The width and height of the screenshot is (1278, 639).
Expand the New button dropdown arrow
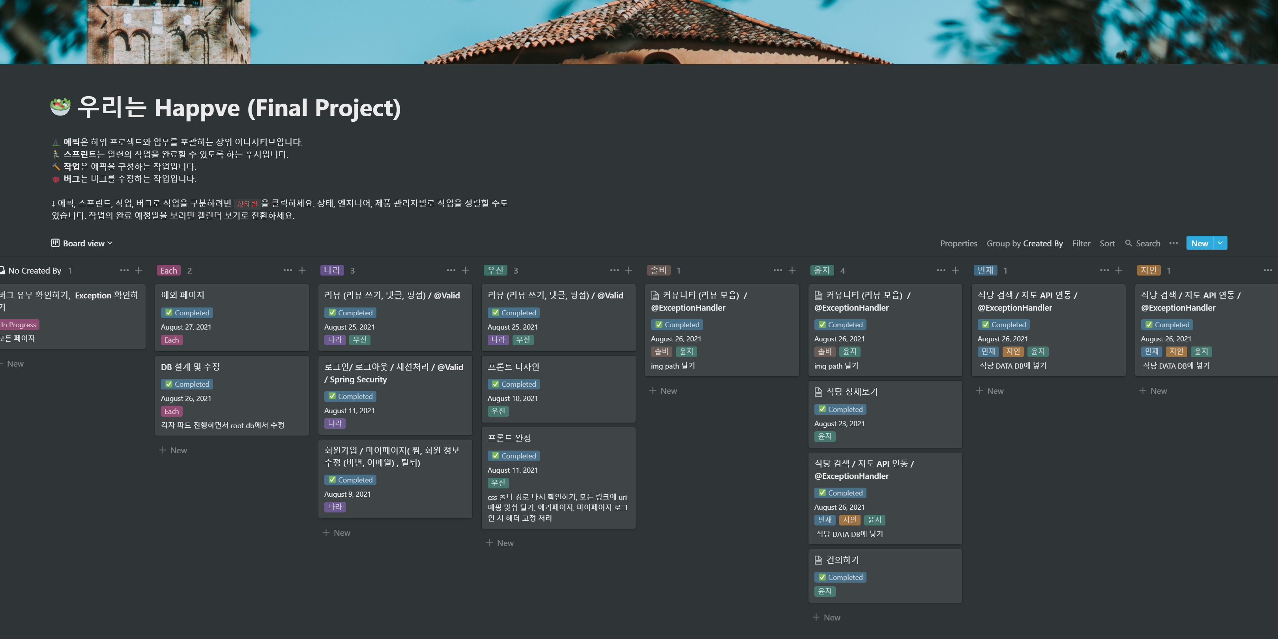point(1220,243)
